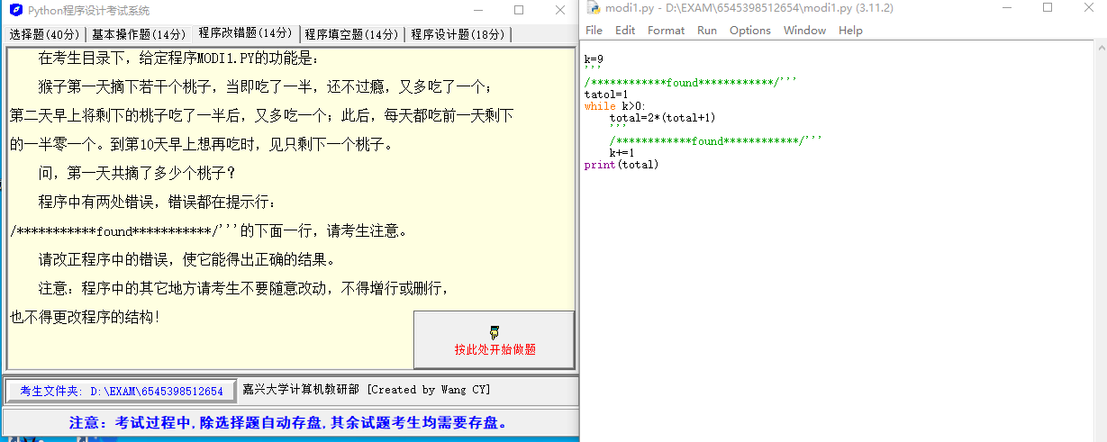Switch to the 选择题(40分) tab

click(44, 34)
